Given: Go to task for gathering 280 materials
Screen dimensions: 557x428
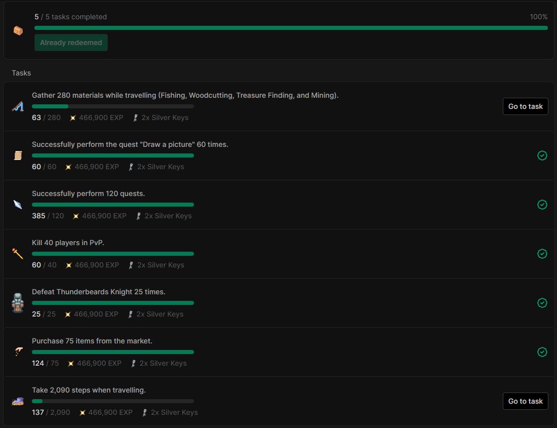Looking at the screenshot, I should pyautogui.click(x=526, y=106).
